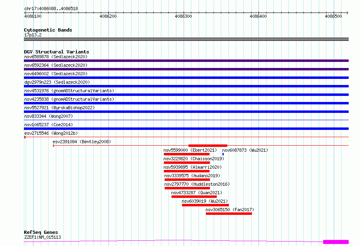Click the blue bar of nsv6496002
The image size is (360, 246).
click(x=186, y=78)
